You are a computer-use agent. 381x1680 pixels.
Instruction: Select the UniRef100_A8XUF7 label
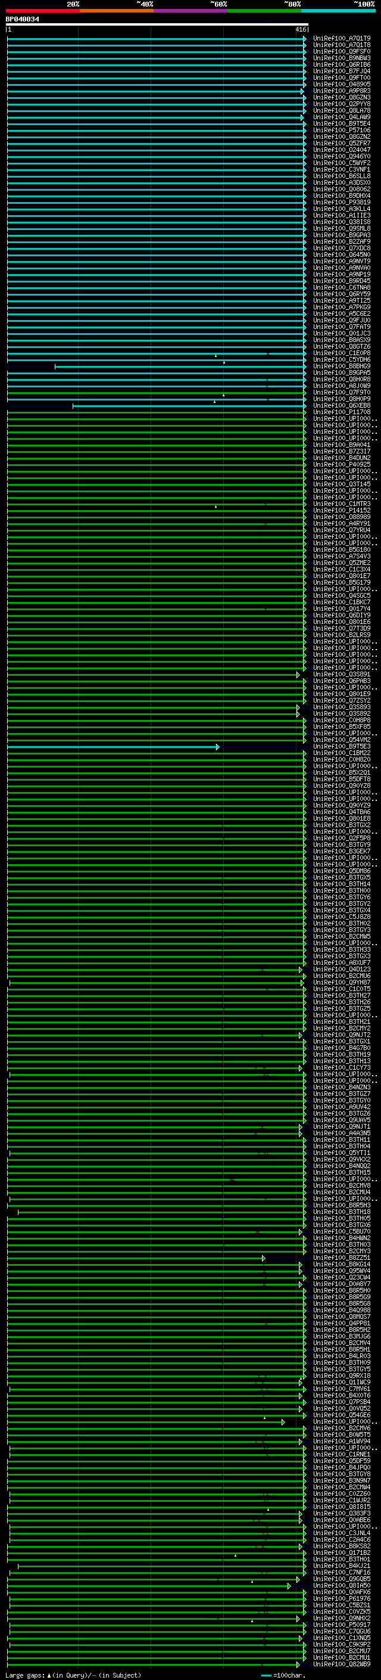342,962
